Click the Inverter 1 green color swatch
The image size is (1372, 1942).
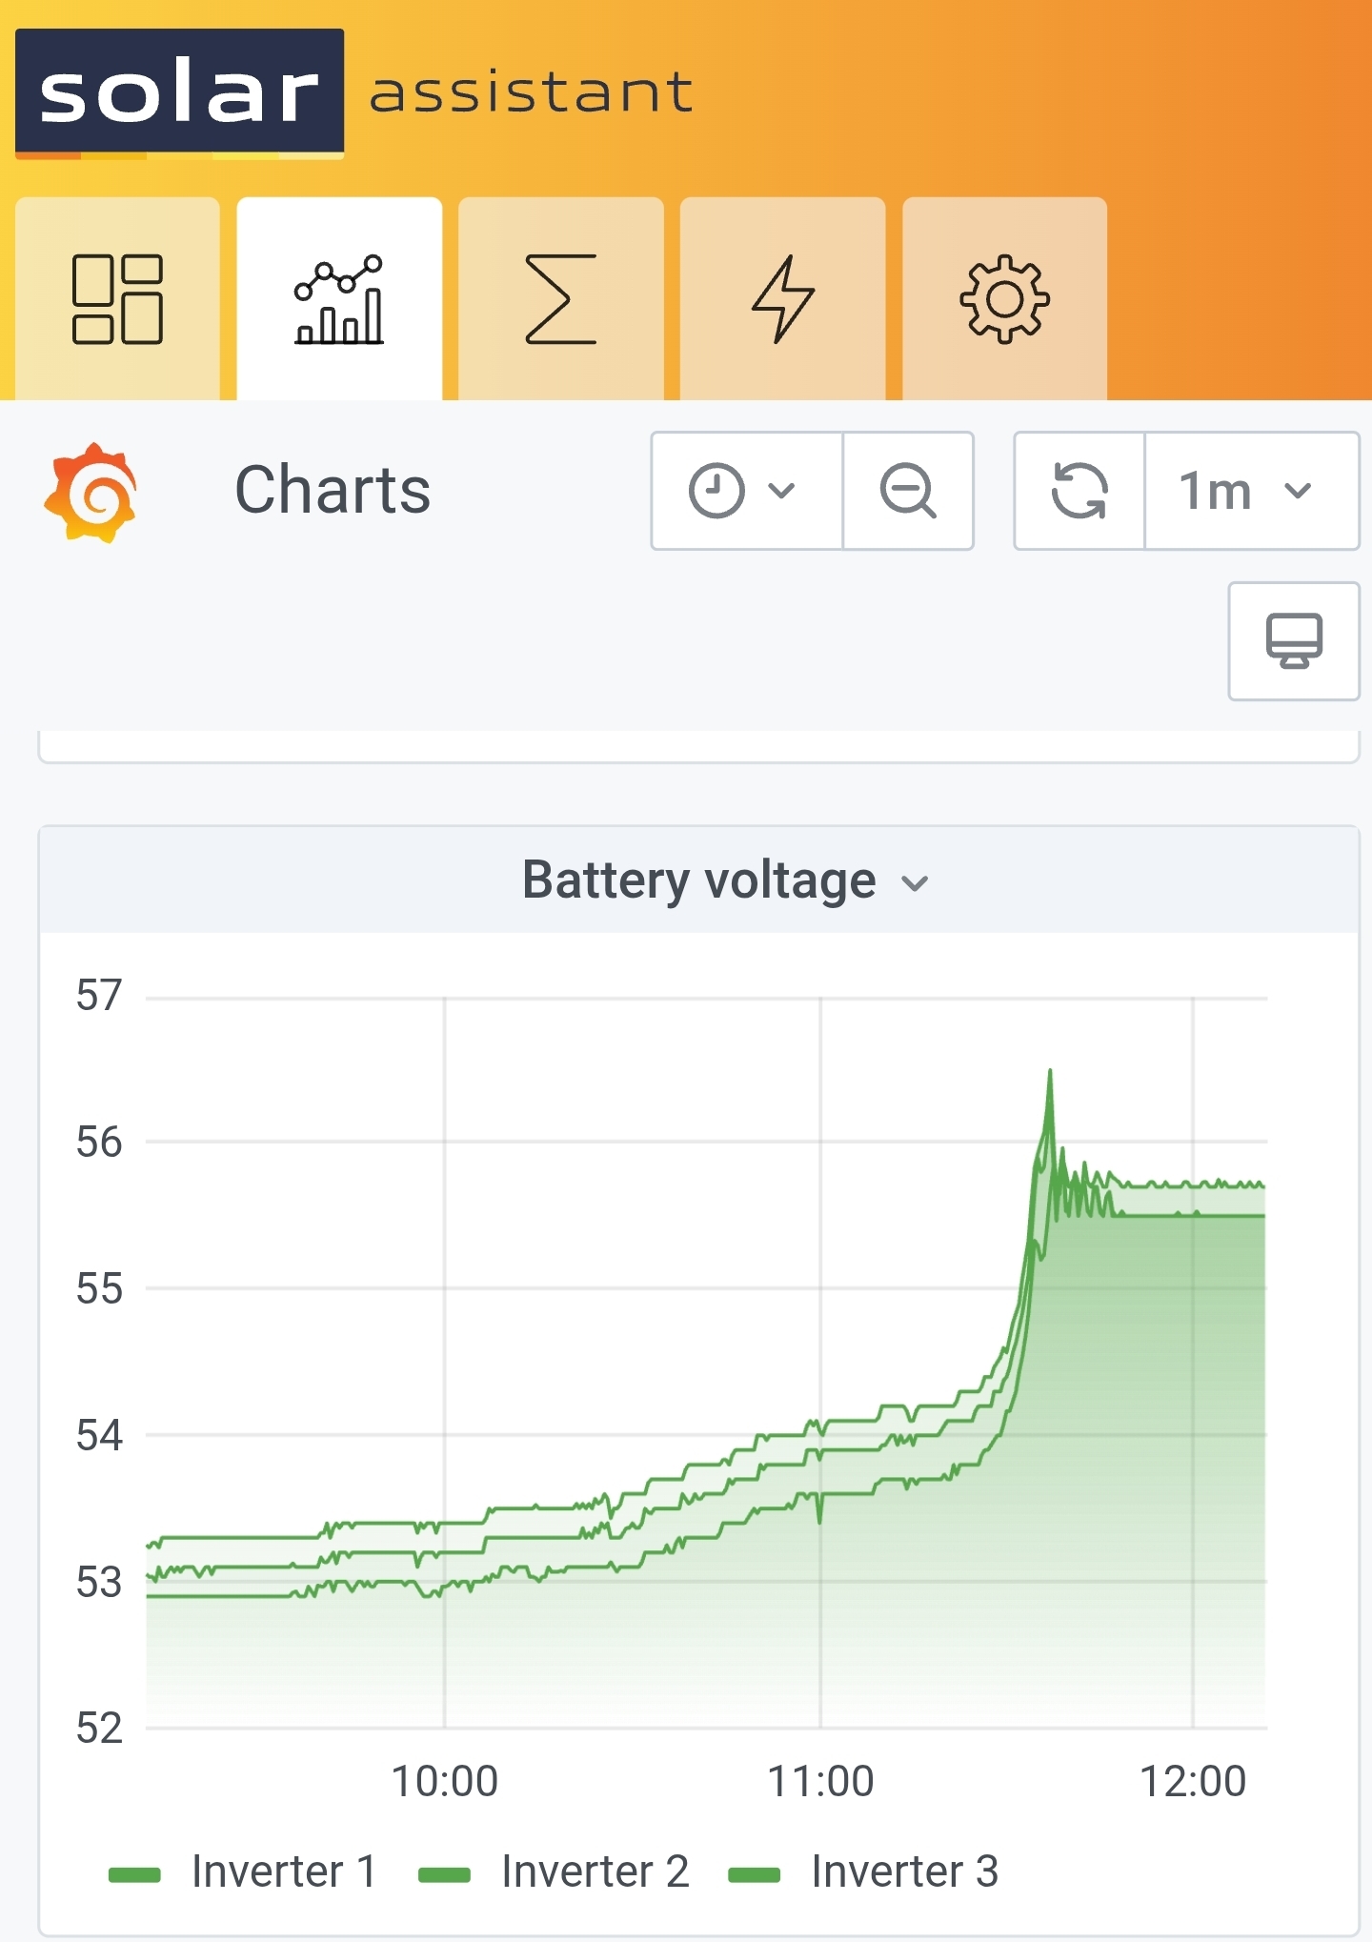pyautogui.click(x=134, y=1874)
